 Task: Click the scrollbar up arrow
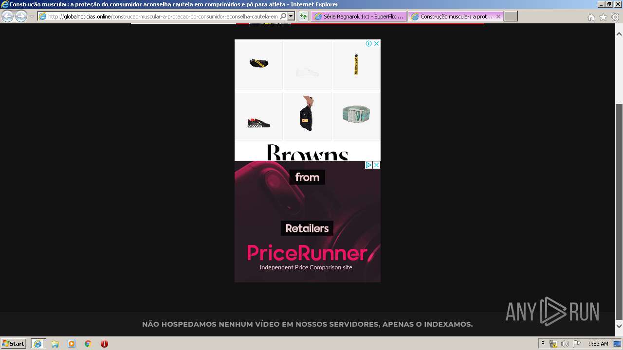point(619,34)
